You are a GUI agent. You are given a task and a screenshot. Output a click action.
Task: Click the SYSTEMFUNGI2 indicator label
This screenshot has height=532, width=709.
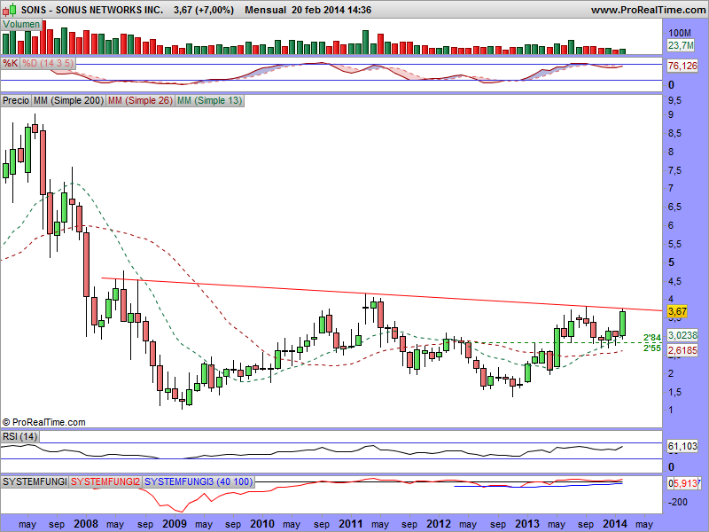[105, 481]
